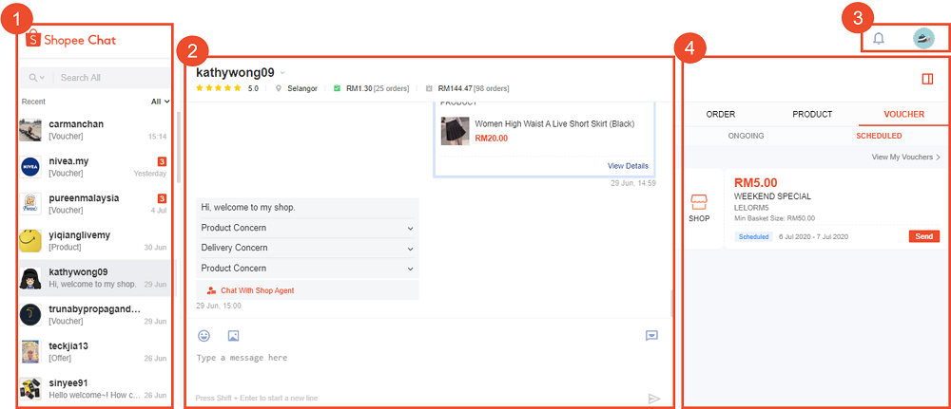Viewport: 951px width, 409px height.
Task: Open the user profile avatar
Action: (923, 39)
